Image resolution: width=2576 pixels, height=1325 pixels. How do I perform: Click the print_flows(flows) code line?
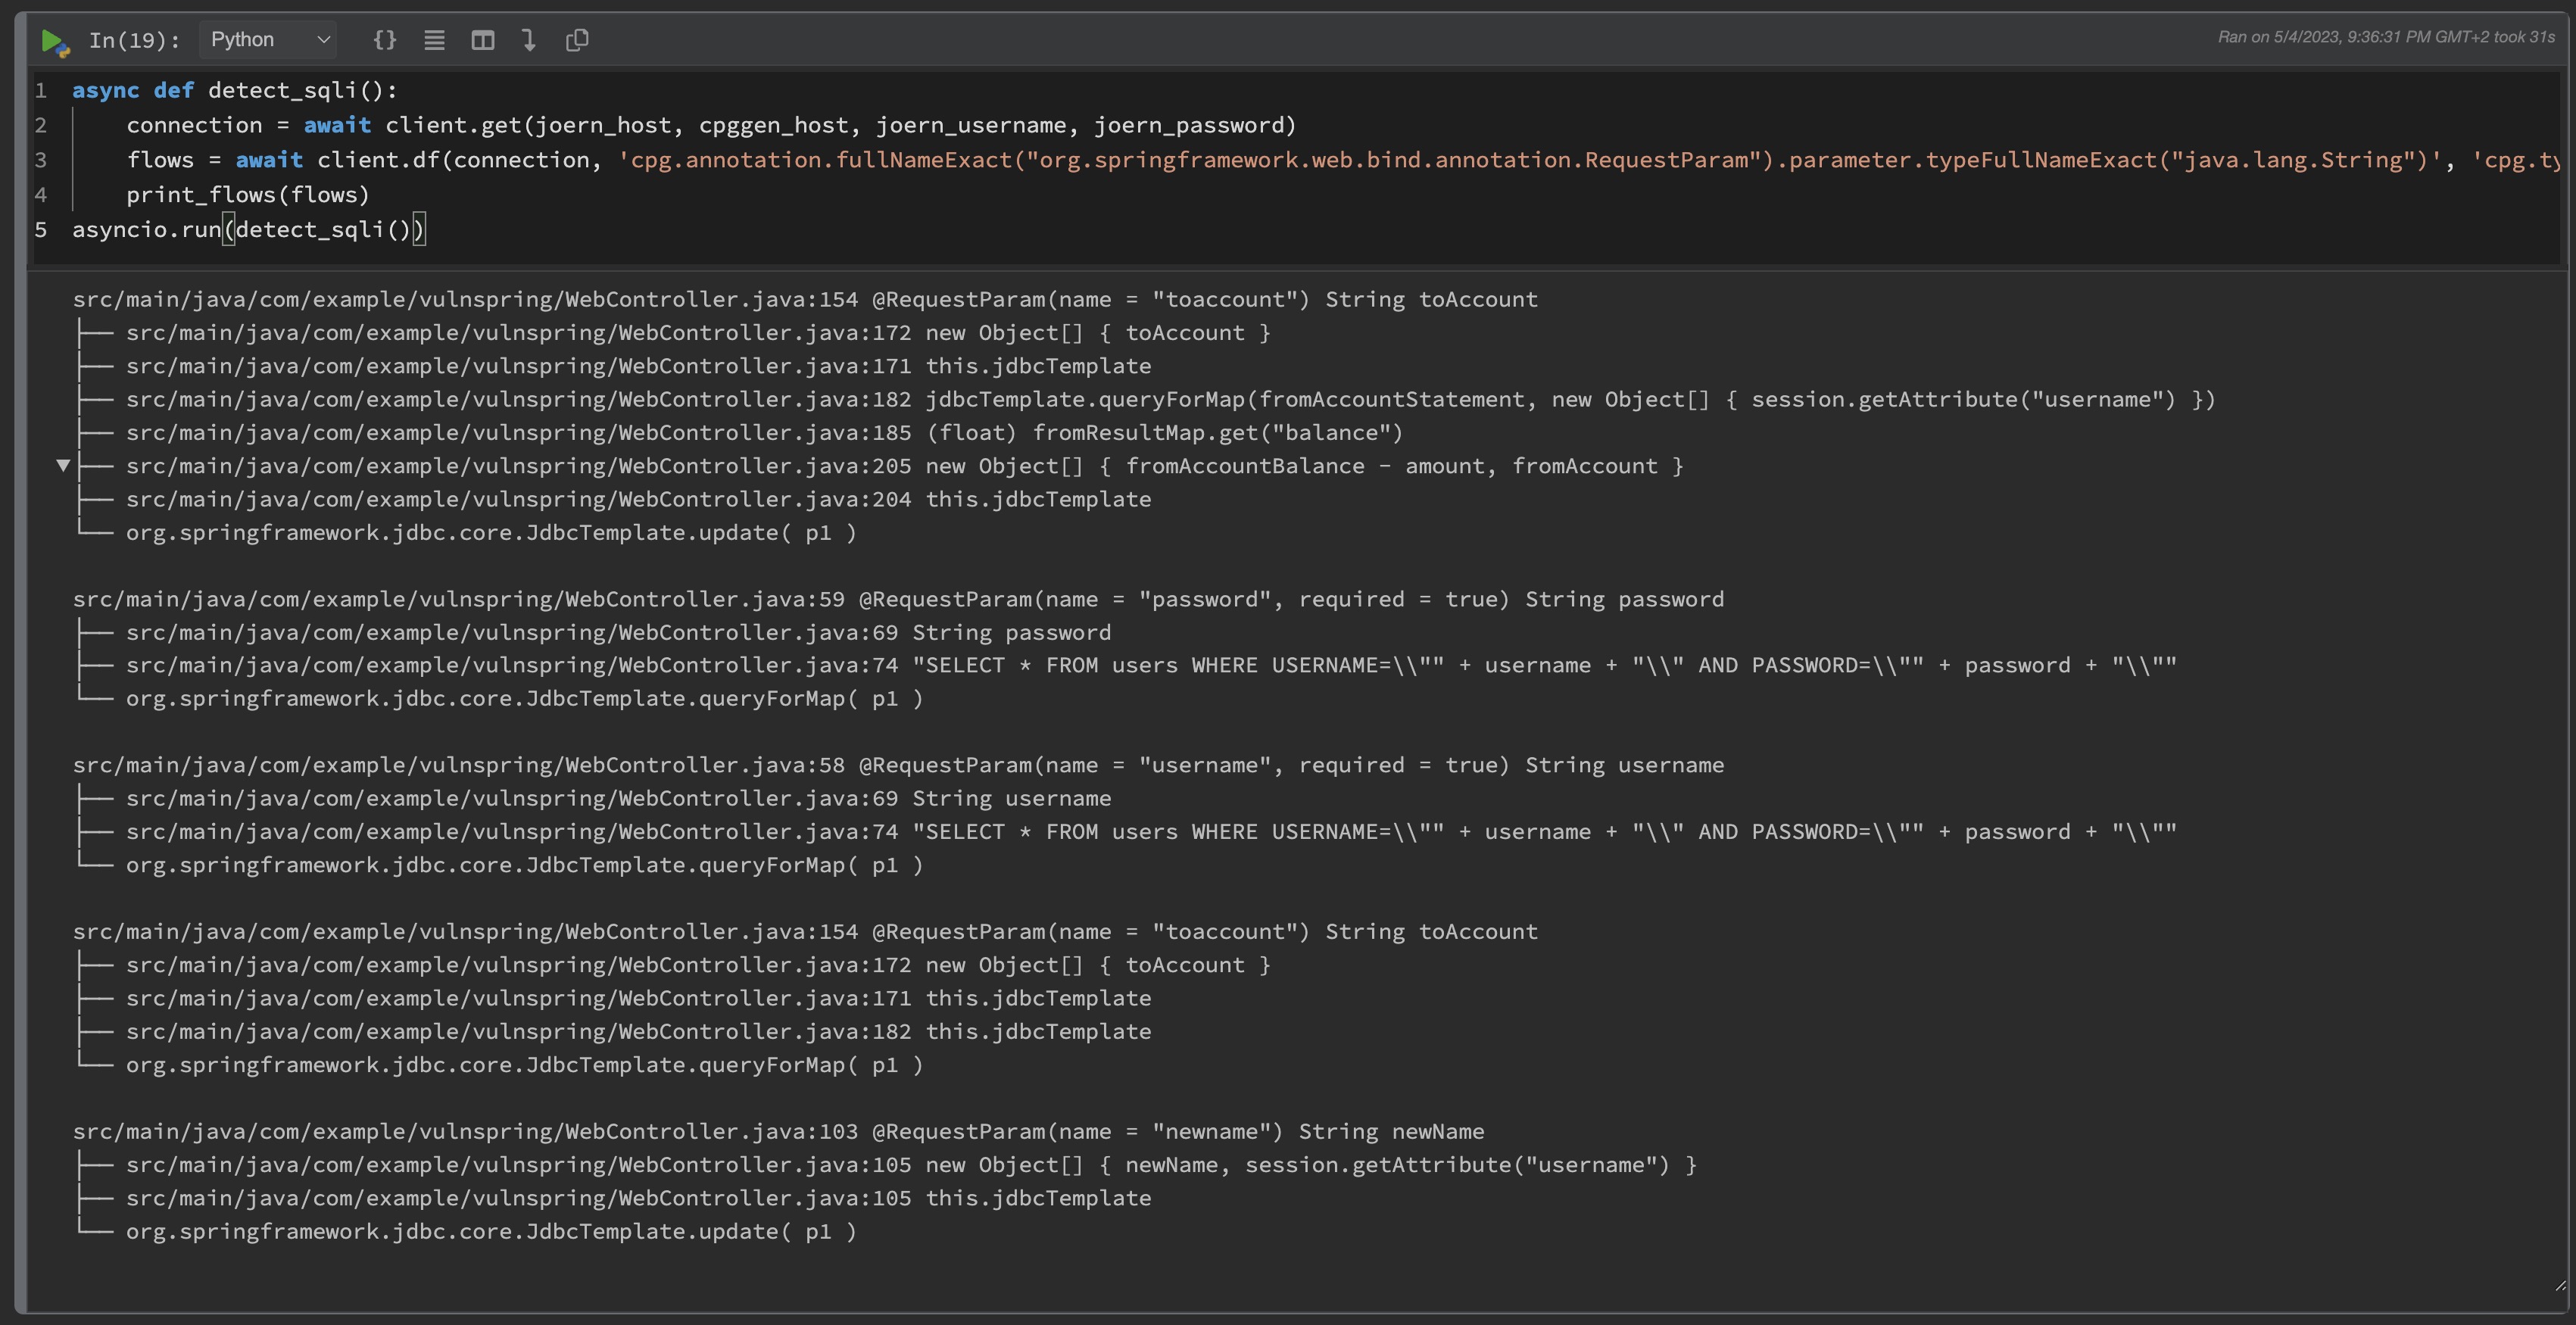247,195
